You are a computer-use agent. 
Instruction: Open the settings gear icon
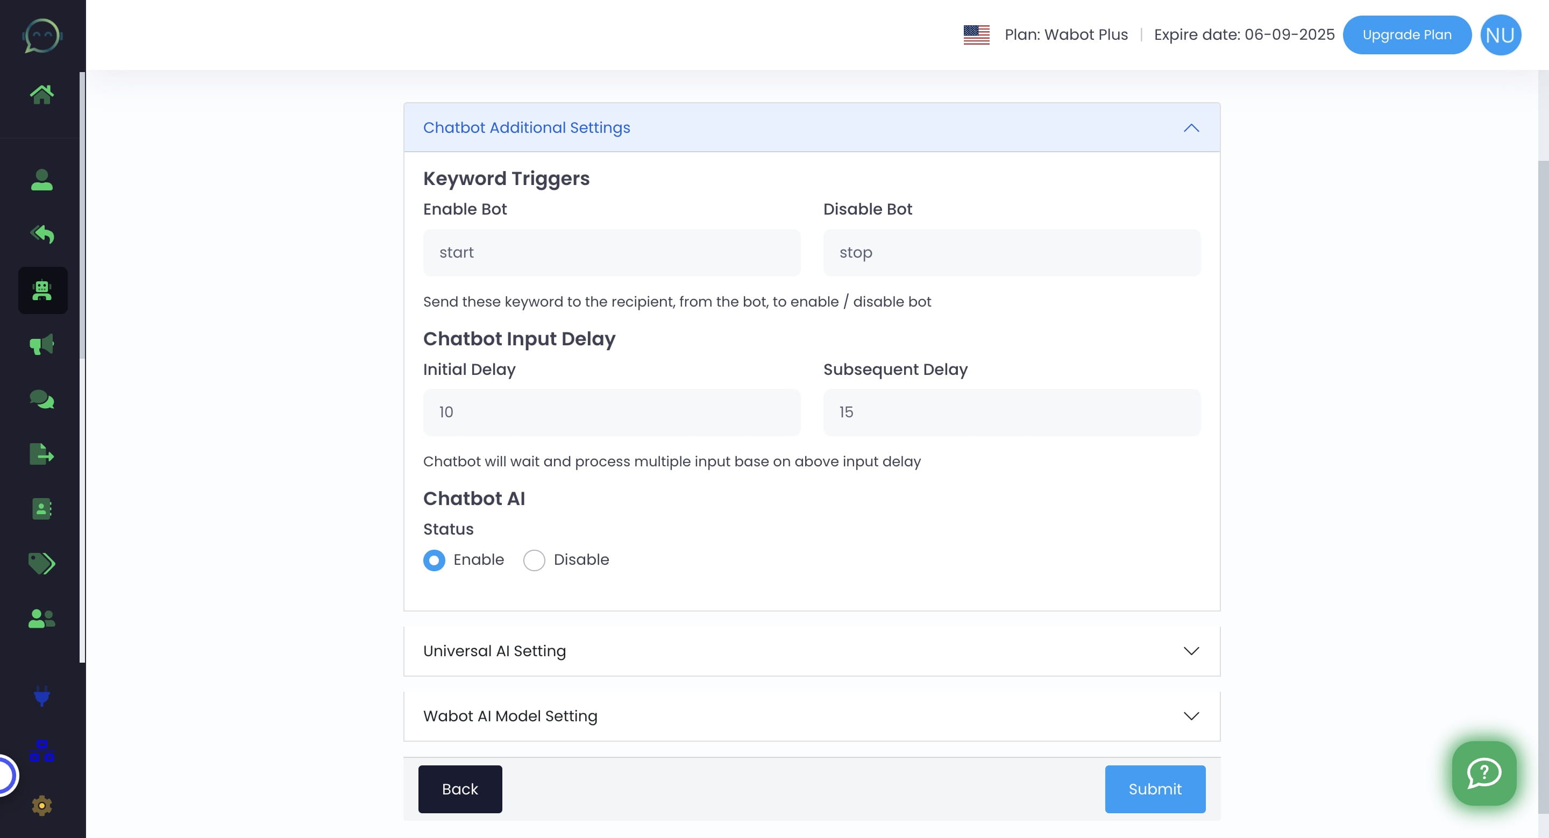click(x=42, y=806)
